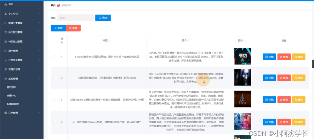Expand the 游戏分类管理 chevron arrow
This screenshot has width=314, height=140.
point(39,23)
